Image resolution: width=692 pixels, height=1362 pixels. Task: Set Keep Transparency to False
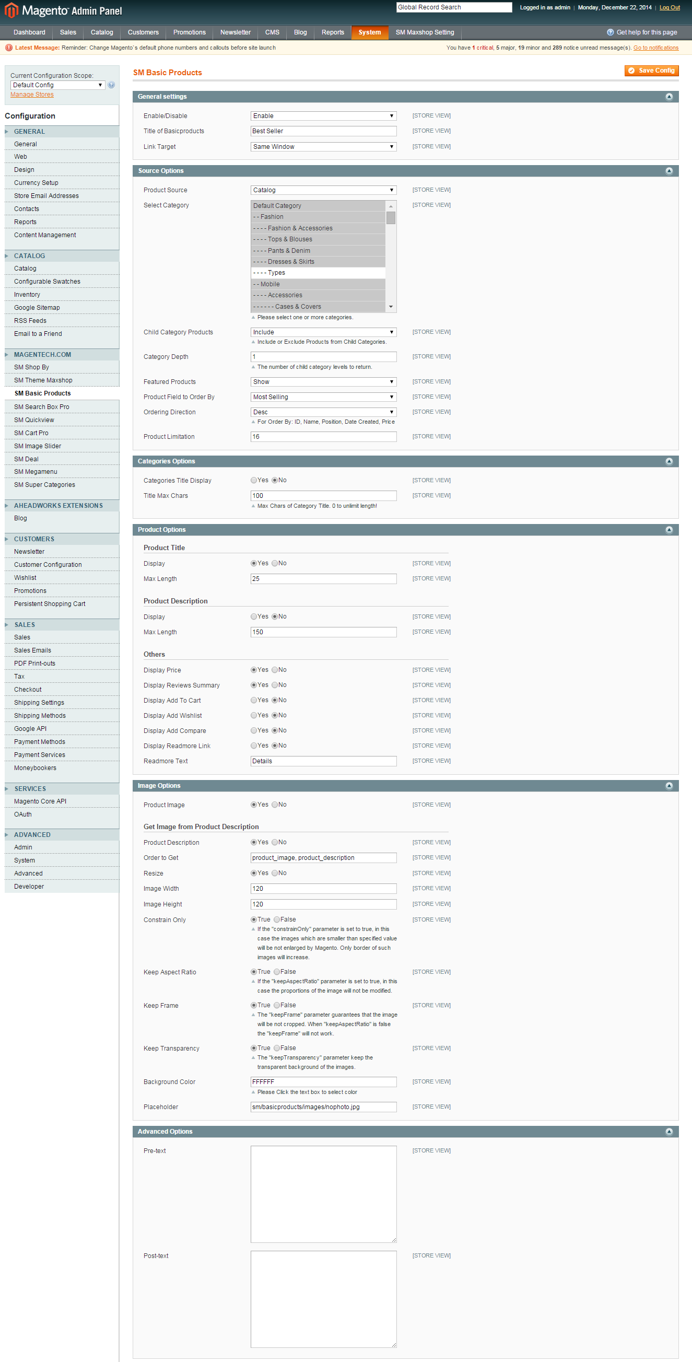pos(277,1048)
